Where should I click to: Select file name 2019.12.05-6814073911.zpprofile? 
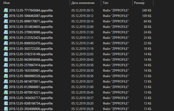pyautogui.click(x=31, y=82)
